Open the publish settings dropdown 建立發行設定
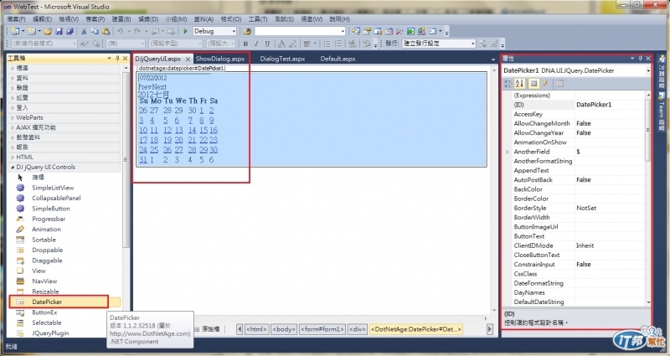This screenshot has height=356, width=670. 472,44
